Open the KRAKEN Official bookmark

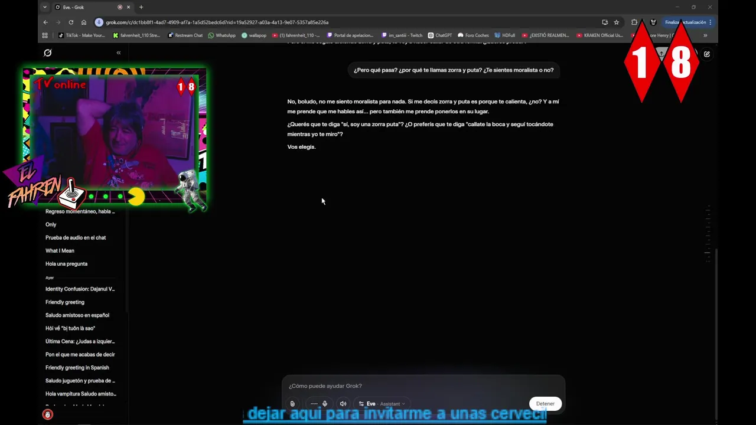599,35
